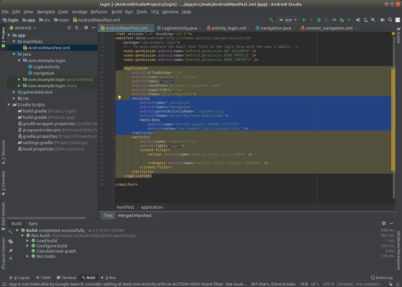402x287 pixels.
Task: Open the Android project view dropdown
Action: pos(23,28)
